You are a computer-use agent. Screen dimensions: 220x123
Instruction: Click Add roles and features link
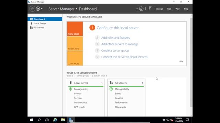(115, 38)
